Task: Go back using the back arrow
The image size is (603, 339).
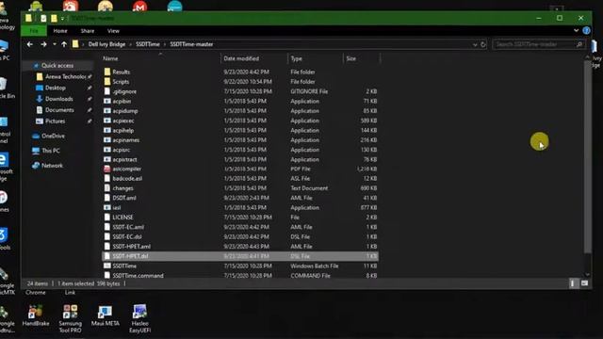Action: [29, 44]
